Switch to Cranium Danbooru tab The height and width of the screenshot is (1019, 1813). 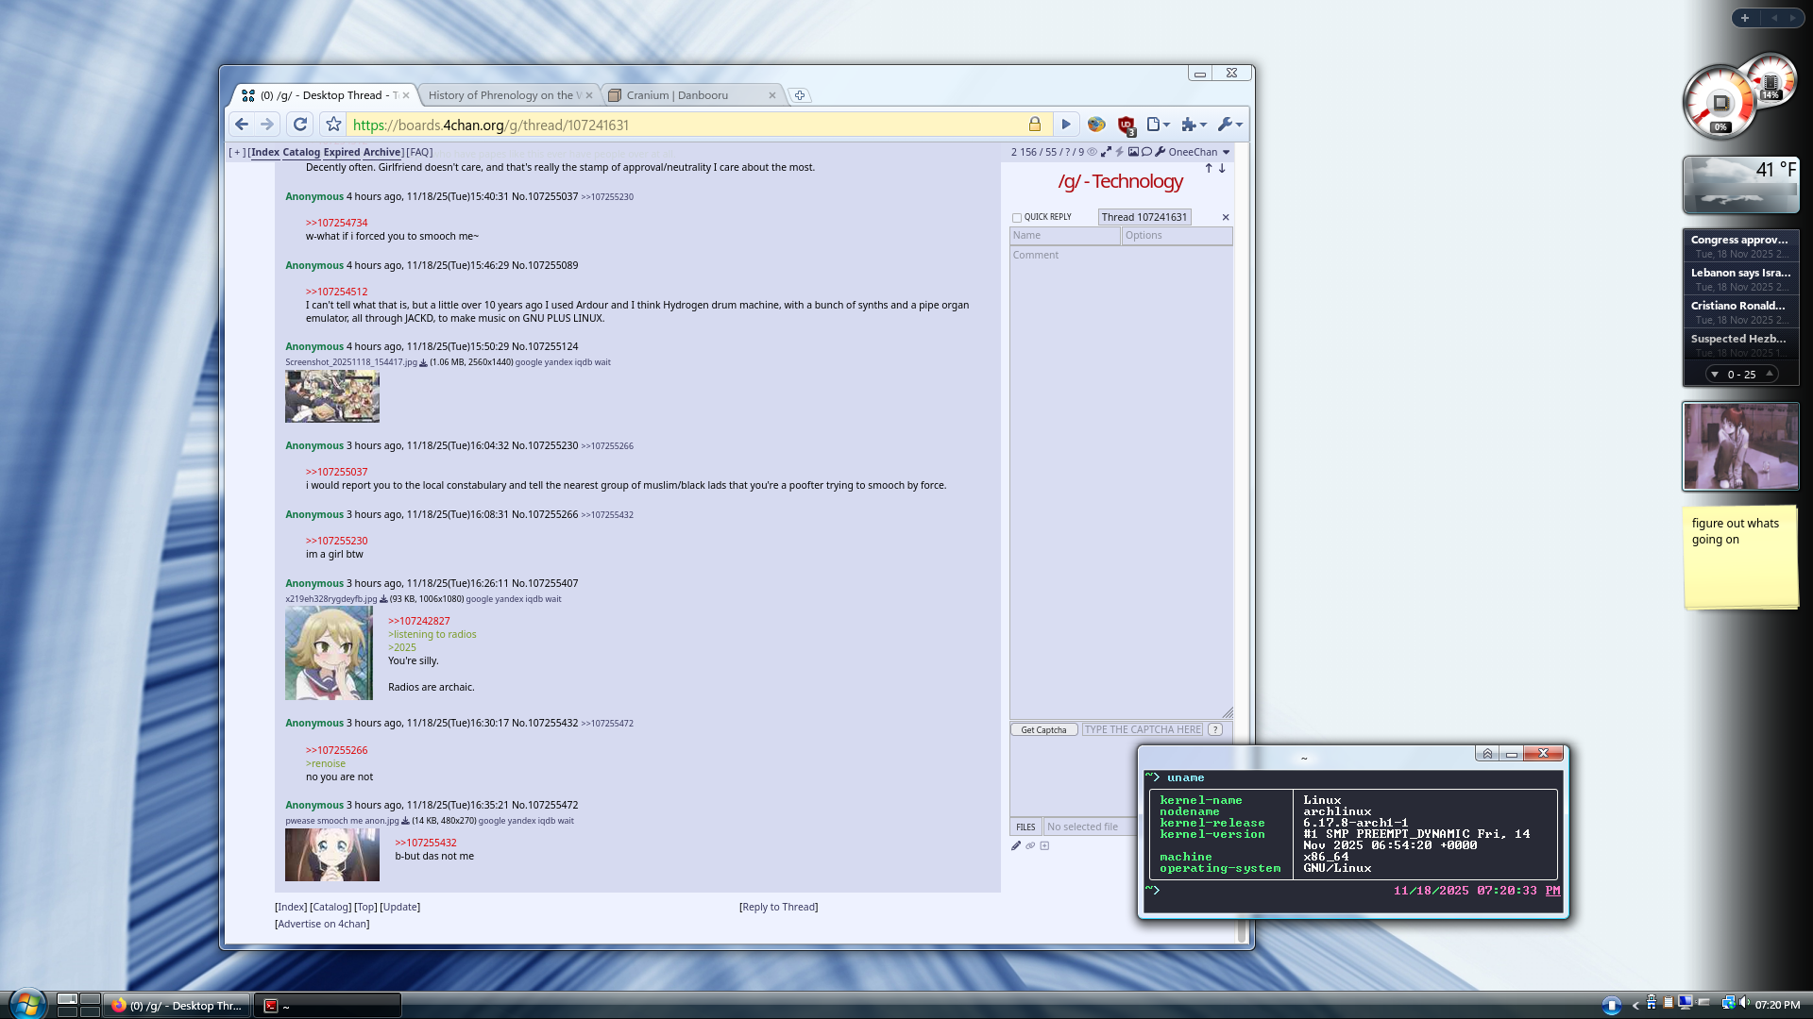coord(677,95)
